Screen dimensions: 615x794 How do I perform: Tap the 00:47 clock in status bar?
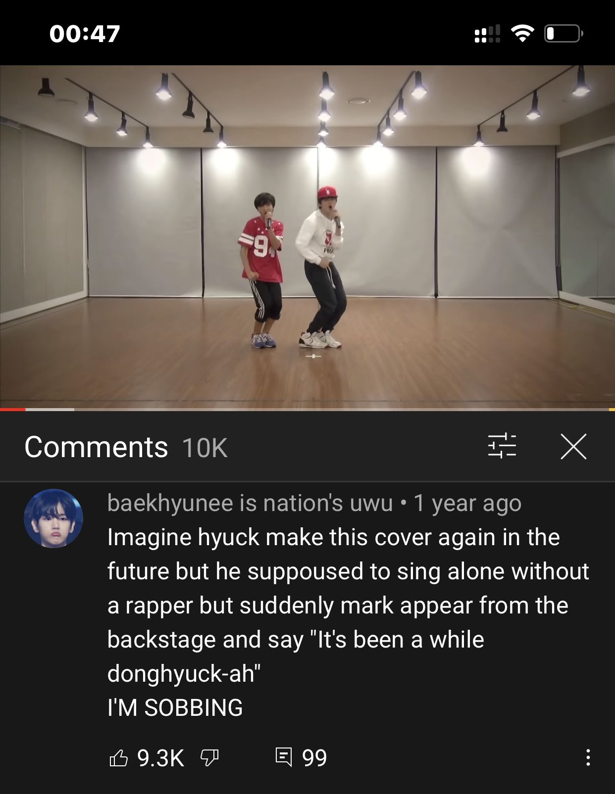[85, 34]
